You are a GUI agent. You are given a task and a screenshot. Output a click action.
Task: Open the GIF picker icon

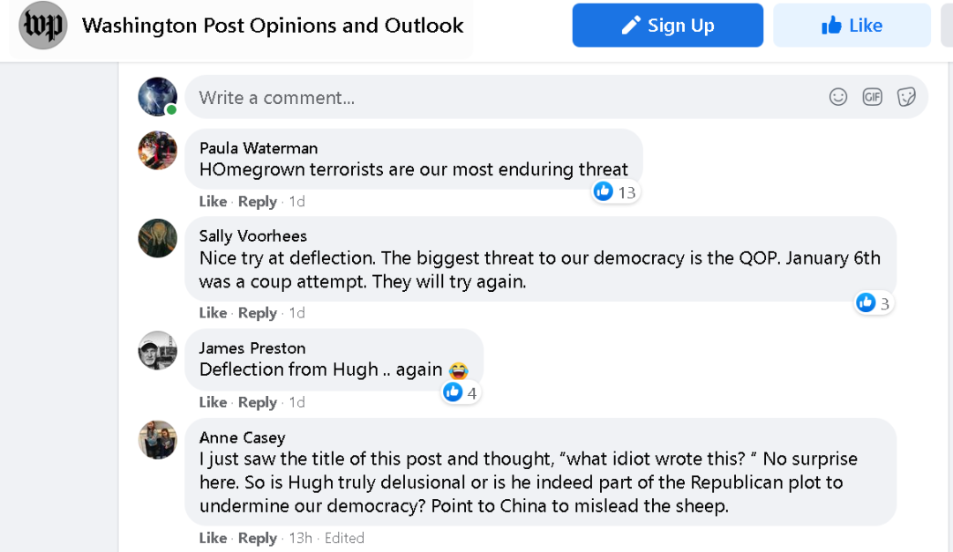tap(872, 97)
